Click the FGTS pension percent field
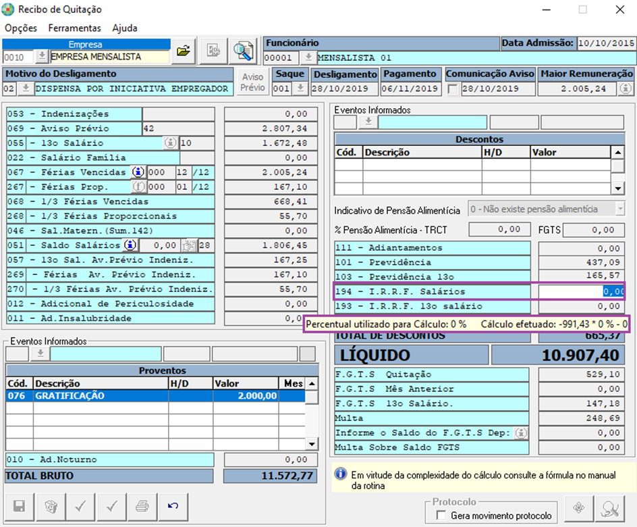637x527 pixels. [594, 230]
